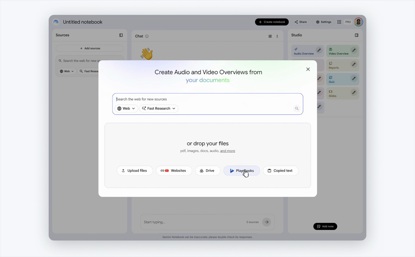Image resolution: width=415 pixels, height=257 pixels.
Task: Open the 'and more' file types link
Action: coord(228,151)
